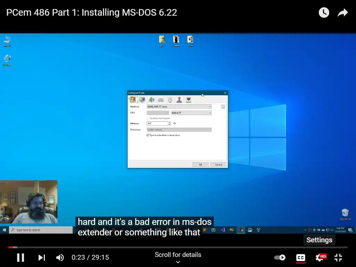
Task: Open the machine tab in Configure PCem
Action: coord(133,100)
